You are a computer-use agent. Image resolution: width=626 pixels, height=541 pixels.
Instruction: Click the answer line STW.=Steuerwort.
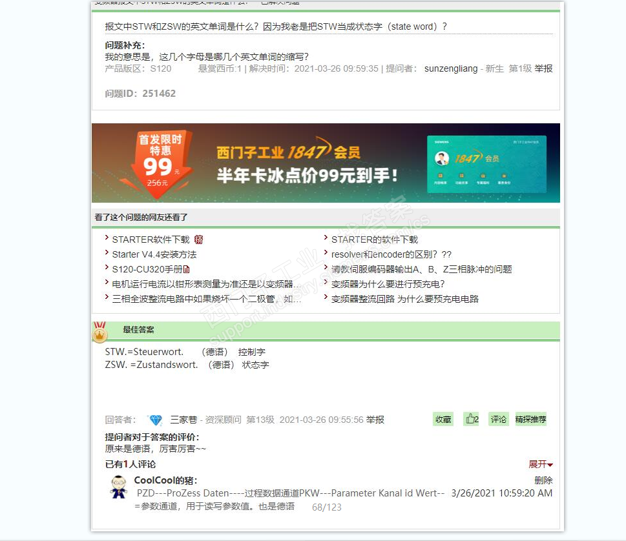185,352
